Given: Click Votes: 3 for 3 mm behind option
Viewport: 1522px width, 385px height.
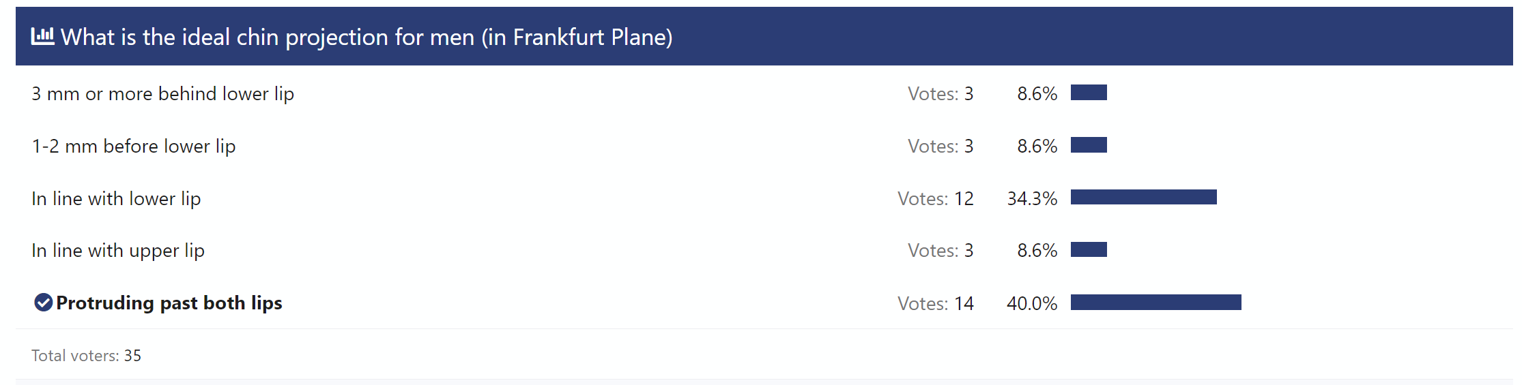Looking at the screenshot, I should (941, 94).
